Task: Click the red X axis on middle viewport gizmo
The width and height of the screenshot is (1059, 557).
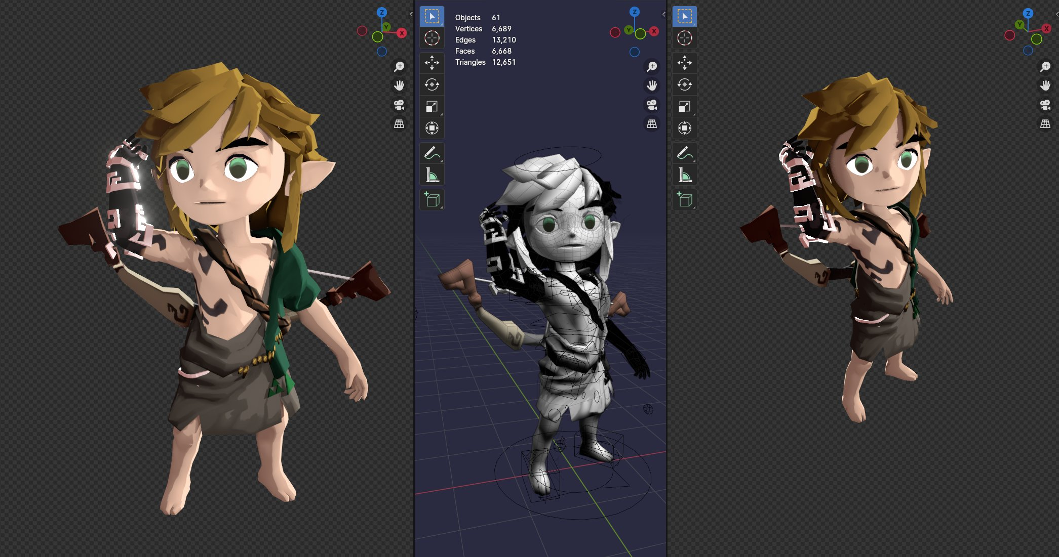Action: pyautogui.click(x=654, y=31)
